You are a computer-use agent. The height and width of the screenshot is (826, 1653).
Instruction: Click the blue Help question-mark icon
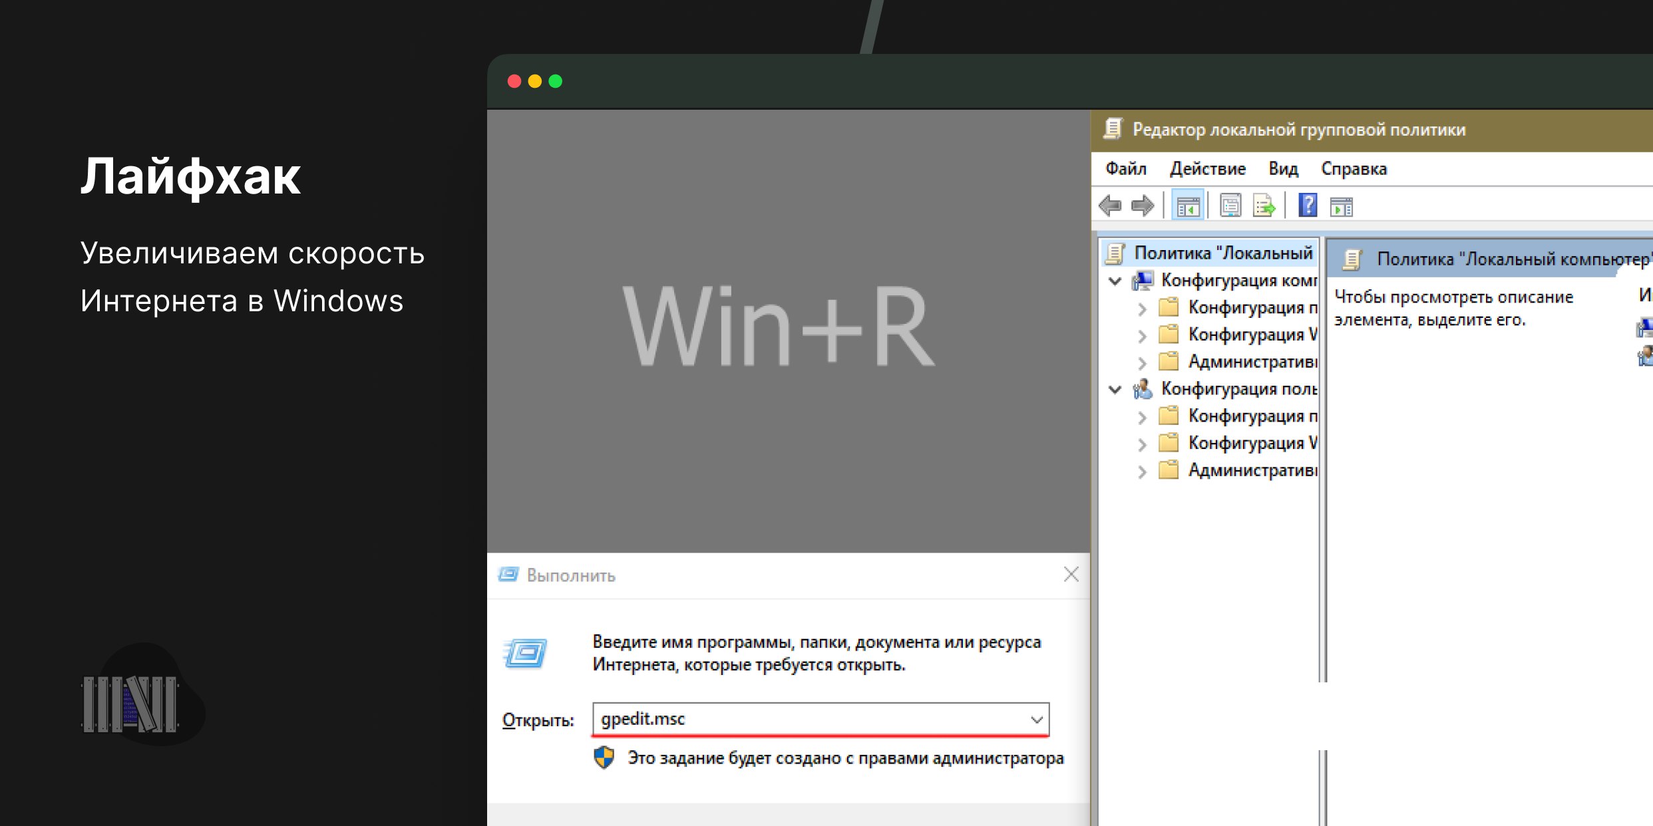1308,206
